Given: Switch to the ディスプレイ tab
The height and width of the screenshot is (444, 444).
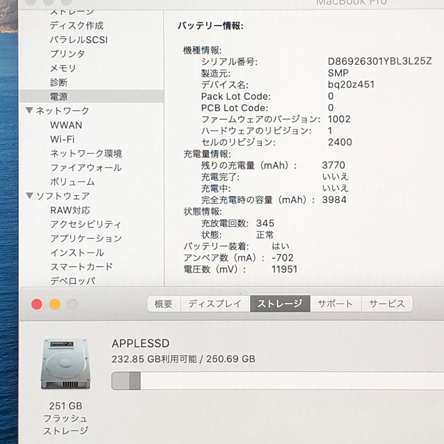Looking at the screenshot, I should (x=215, y=304).
